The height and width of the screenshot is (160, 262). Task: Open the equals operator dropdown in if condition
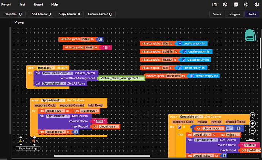(229, 128)
